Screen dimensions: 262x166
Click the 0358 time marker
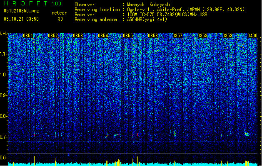coord(202,36)
